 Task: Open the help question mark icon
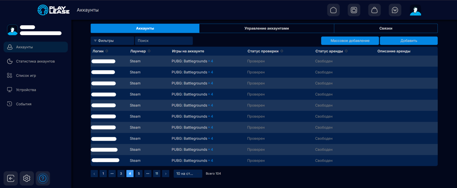43,178
